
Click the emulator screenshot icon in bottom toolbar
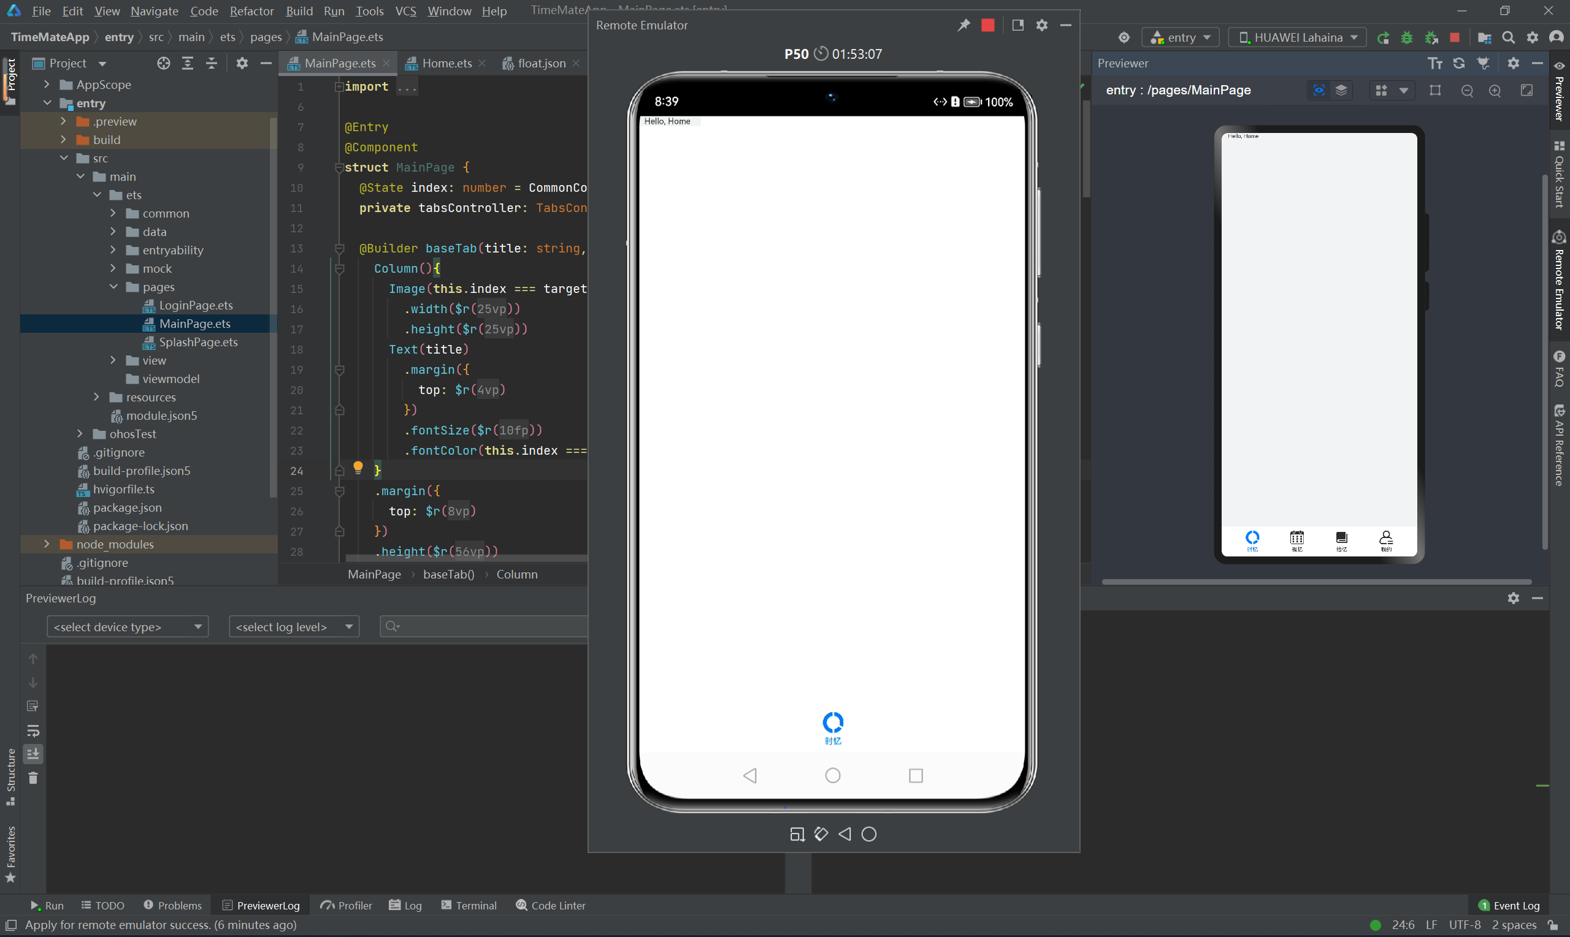(797, 834)
